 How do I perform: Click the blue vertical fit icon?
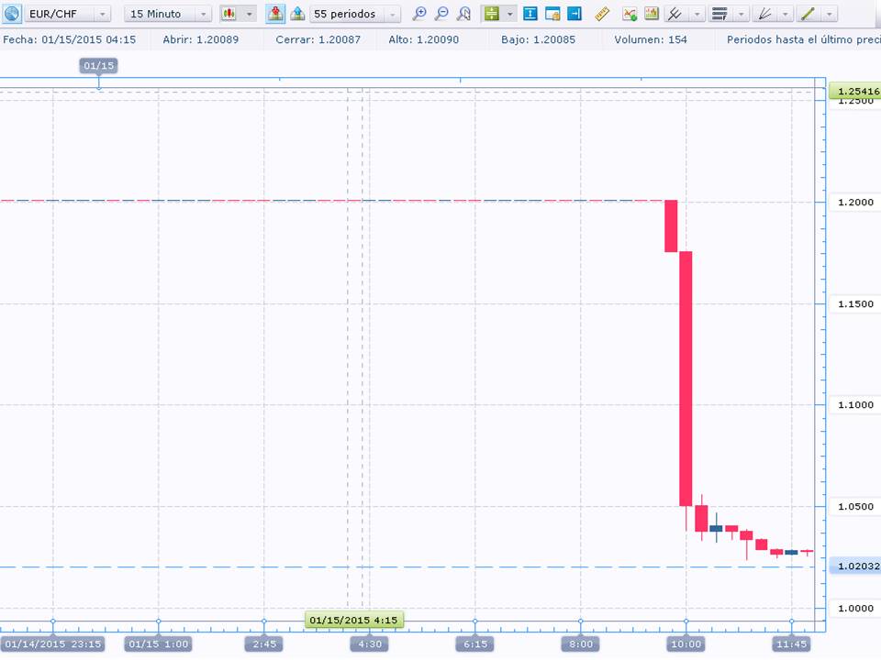(x=530, y=14)
